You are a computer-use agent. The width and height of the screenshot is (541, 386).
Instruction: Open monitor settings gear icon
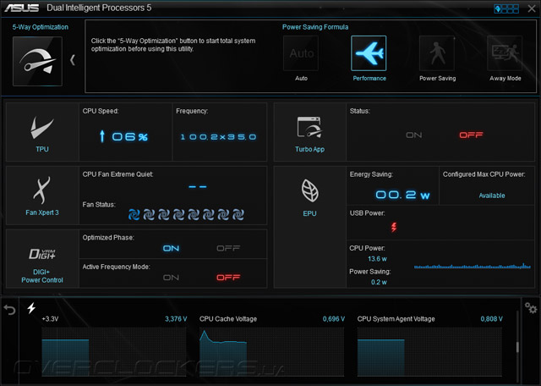click(x=531, y=307)
